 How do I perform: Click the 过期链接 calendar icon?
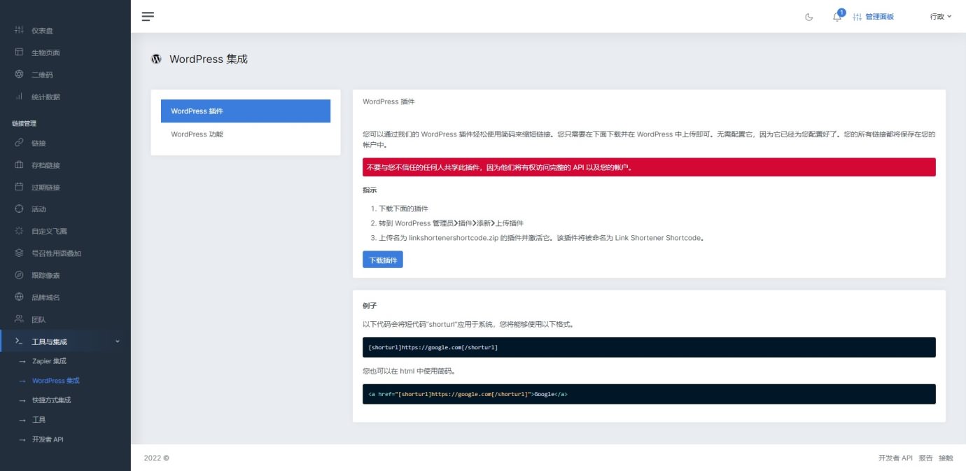tap(19, 187)
